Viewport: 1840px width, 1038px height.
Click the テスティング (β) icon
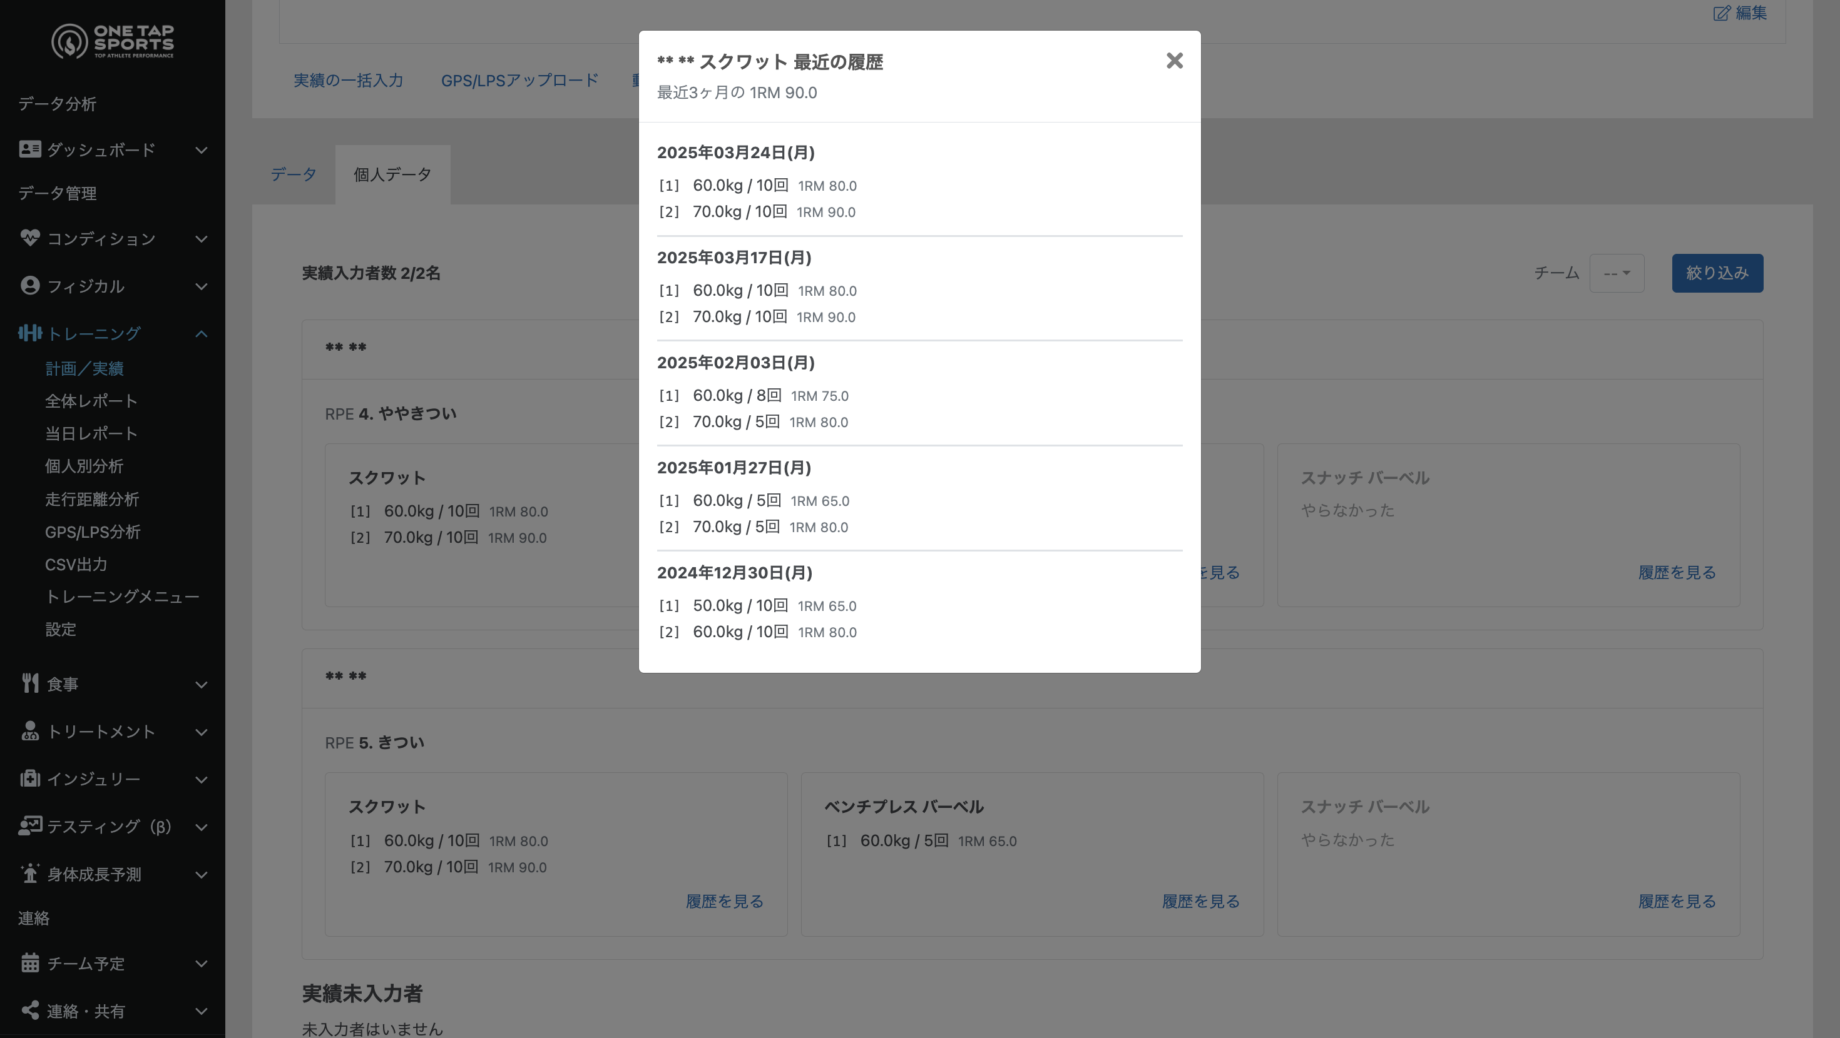point(29,825)
